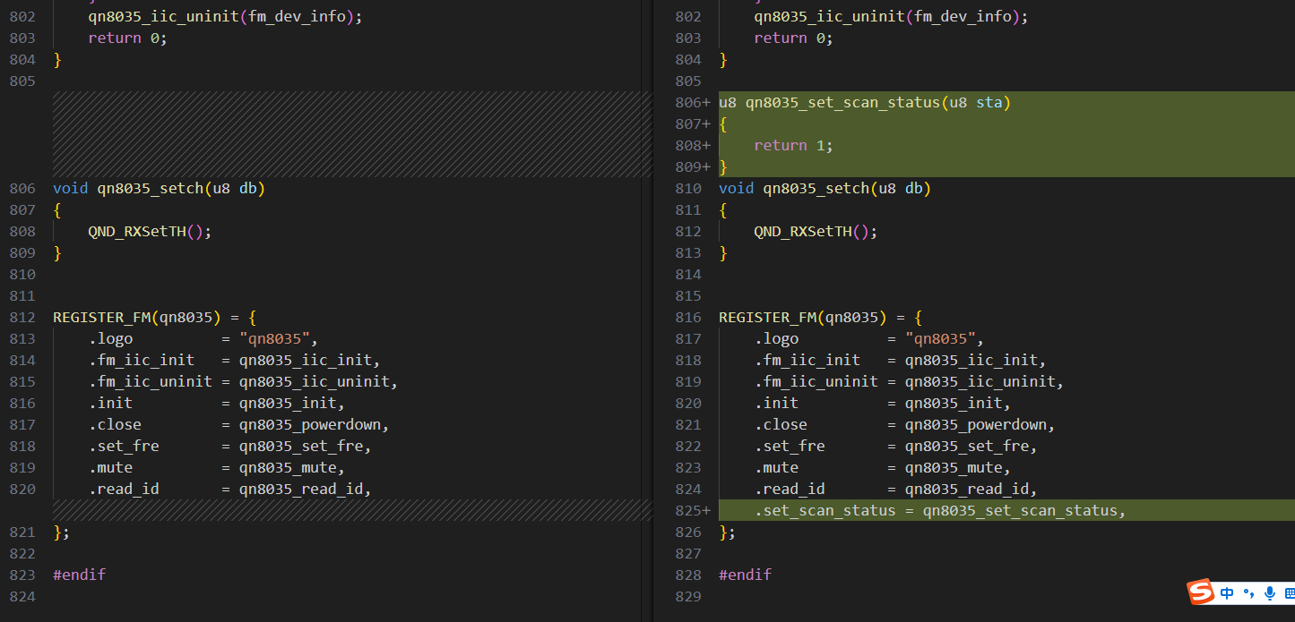Click "REGISTER_FM(qn8035) = {" in the right pane
1295x622 pixels.
[820, 318]
